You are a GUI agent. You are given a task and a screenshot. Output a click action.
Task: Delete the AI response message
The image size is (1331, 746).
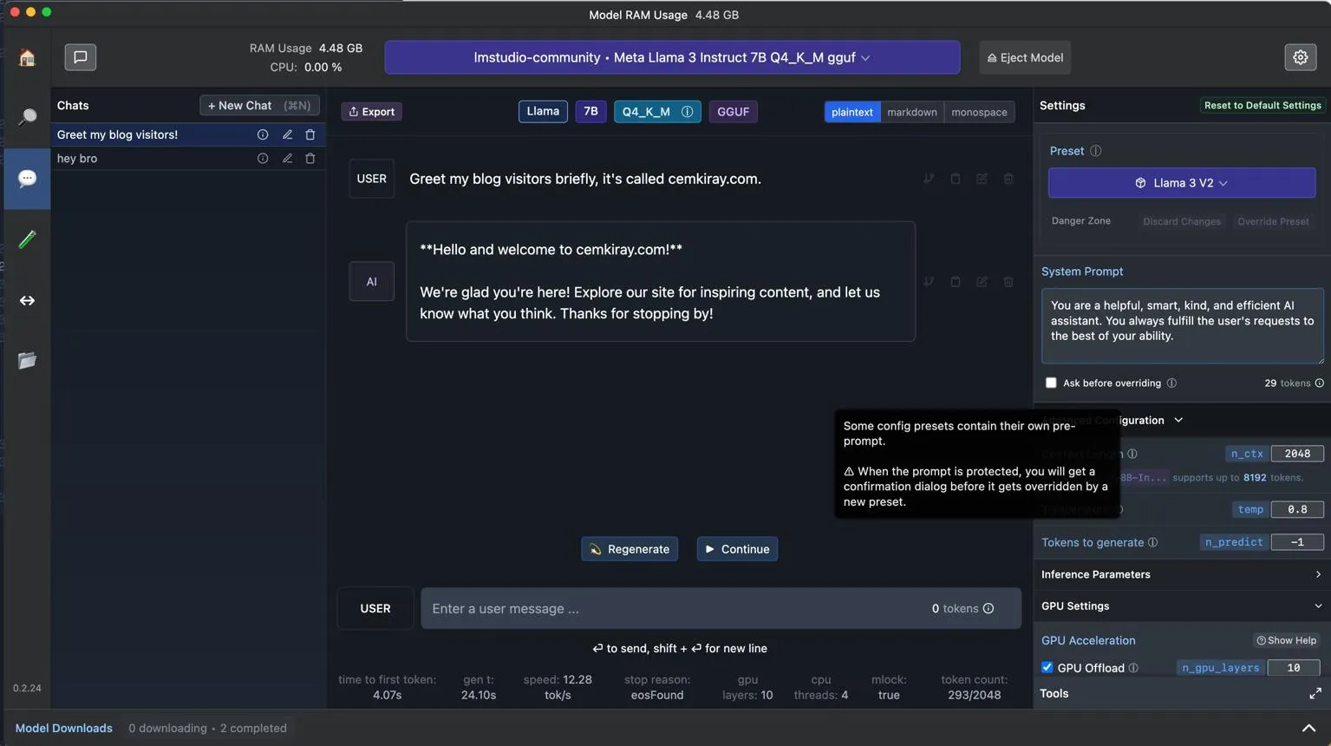coord(1008,282)
